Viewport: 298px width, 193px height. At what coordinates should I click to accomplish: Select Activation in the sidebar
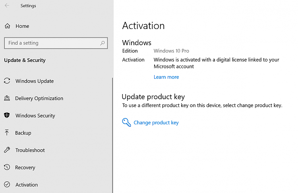pos(27,185)
